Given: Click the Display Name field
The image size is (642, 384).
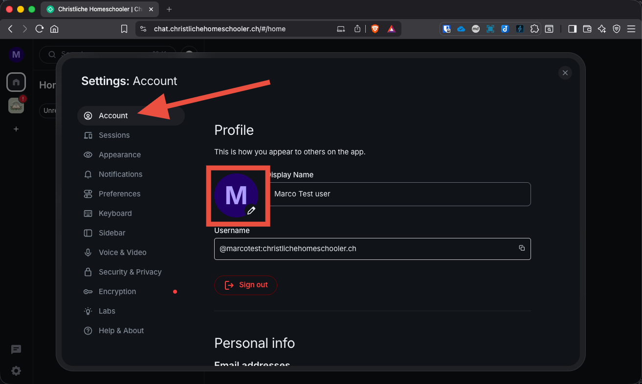Looking at the screenshot, I should (x=399, y=194).
